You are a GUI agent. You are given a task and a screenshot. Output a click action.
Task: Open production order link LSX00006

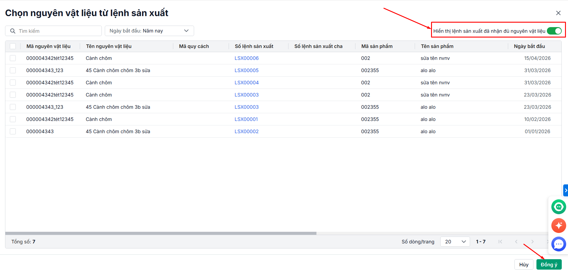pyautogui.click(x=246, y=58)
